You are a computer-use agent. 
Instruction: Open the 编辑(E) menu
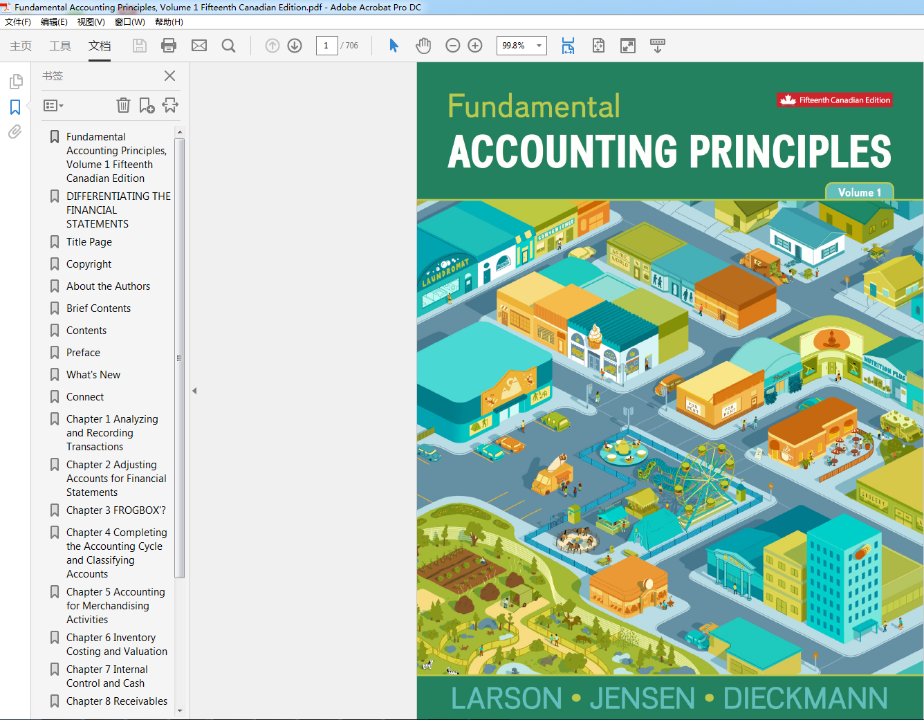tap(54, 22)
